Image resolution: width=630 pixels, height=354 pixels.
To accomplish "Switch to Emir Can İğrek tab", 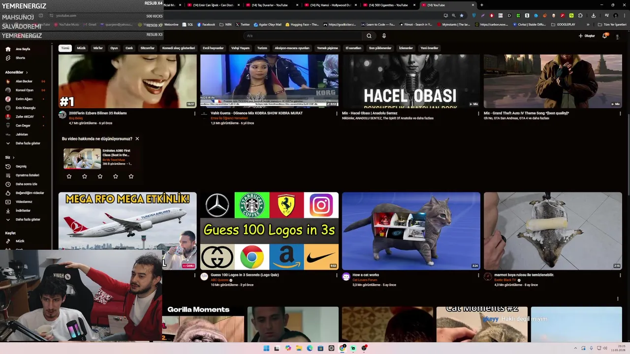I will coord(213,5).
